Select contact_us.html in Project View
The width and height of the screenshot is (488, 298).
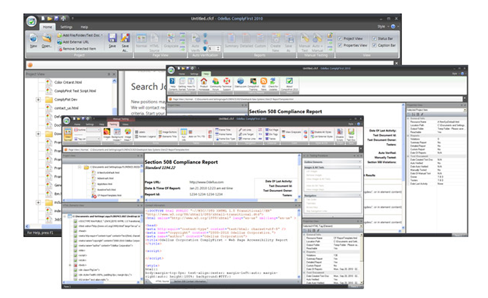(66, 108)
